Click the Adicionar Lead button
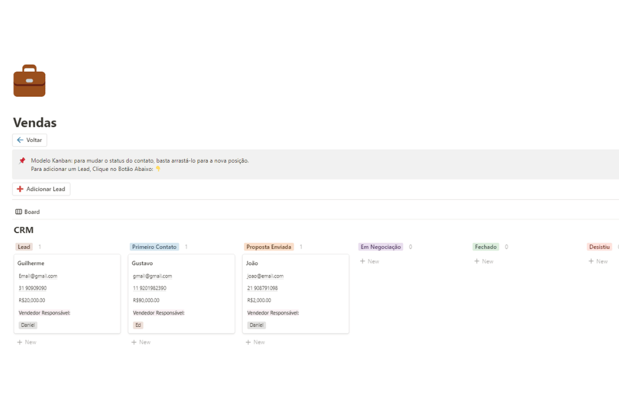 pyautogui.click(x=41, y=189)
